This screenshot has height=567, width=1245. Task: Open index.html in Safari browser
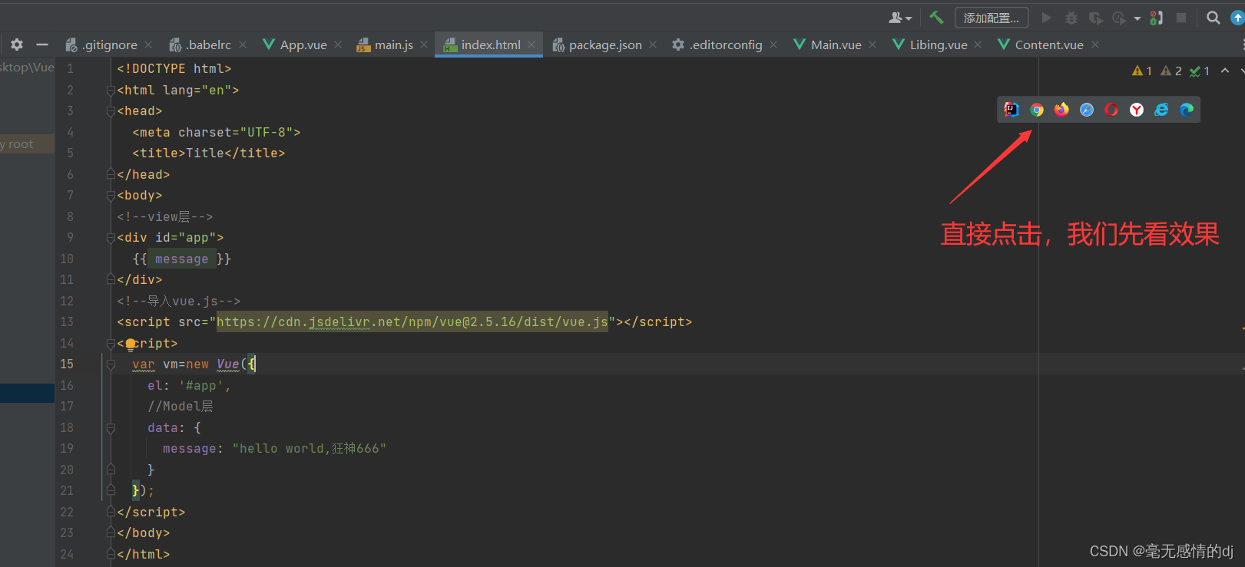coord(1087,110)
